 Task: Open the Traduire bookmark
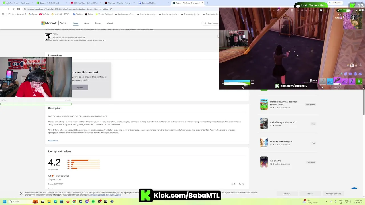point(78,14)
